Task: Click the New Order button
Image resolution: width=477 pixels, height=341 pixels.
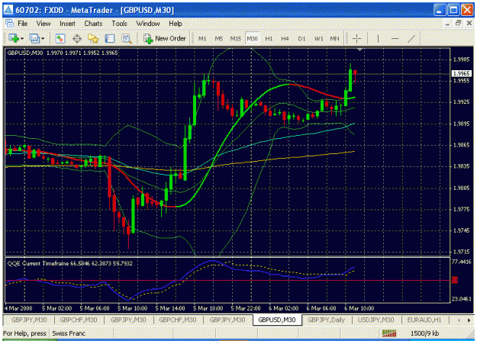Action: (165, 39)
